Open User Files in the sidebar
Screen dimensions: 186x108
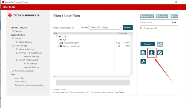point(19,78)
